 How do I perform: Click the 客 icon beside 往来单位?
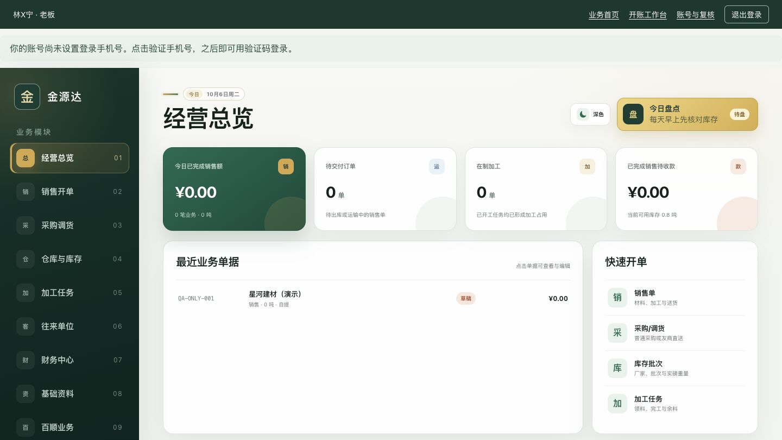point(26,326)
